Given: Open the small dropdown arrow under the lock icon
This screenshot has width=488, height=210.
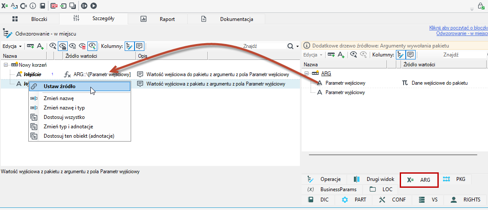Looking at the screenshot, I should [x=472, y=10].
